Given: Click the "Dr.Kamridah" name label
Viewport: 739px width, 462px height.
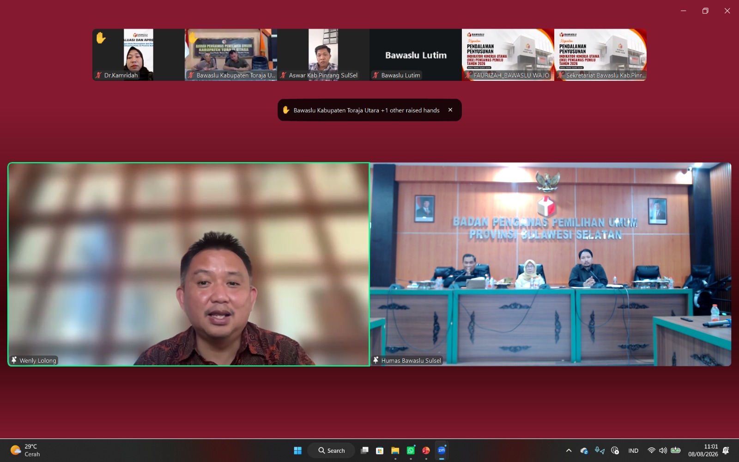Looking at the screenshot, I should [x=121, y=75].
